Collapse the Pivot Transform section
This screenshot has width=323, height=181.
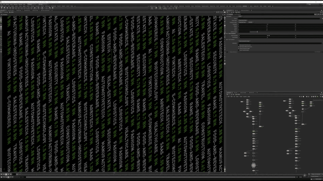227,33
